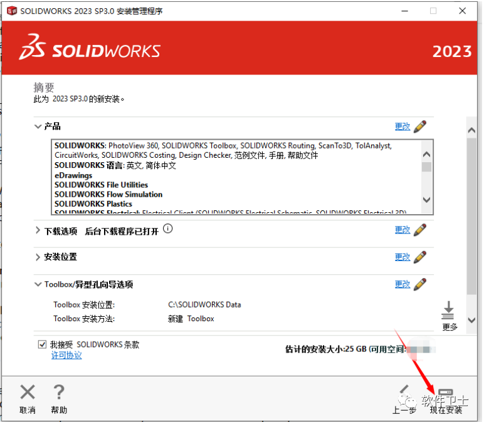Collapse the 产品 section
Screen dimensions: 484x422
38,126
